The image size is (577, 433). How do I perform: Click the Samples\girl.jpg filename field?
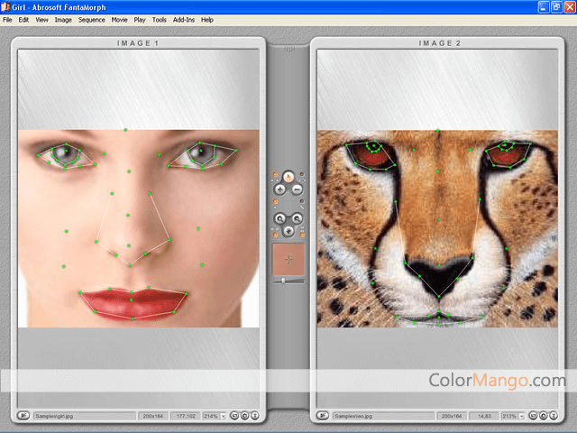81,416
